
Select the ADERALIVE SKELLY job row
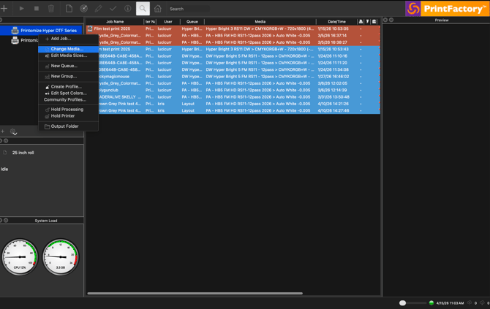point(233,97)
